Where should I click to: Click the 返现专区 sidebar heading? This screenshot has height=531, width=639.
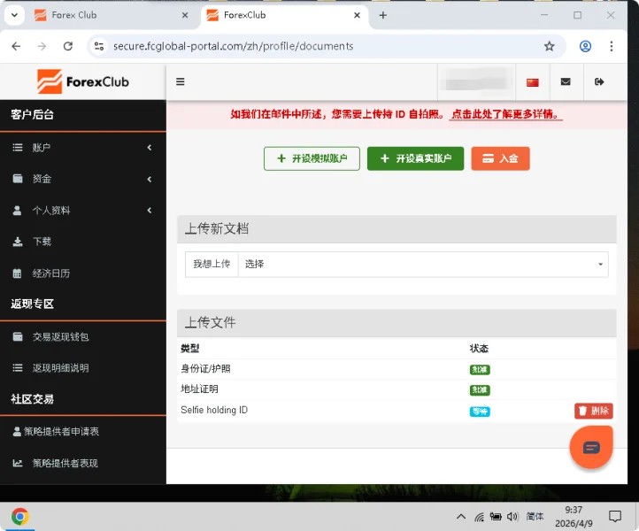[x=32, y=304]
